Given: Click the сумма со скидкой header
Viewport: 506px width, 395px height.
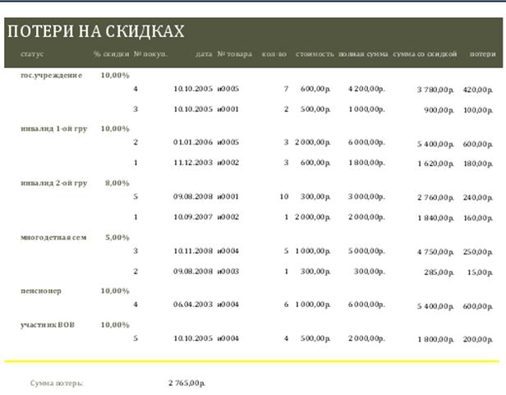Looking at the screenshot, I should click(424, 54).
